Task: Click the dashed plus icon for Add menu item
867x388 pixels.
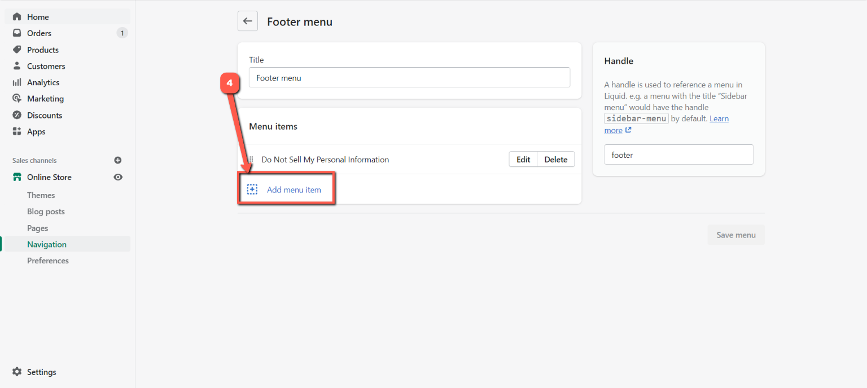Action: click(x=252, y=189)
